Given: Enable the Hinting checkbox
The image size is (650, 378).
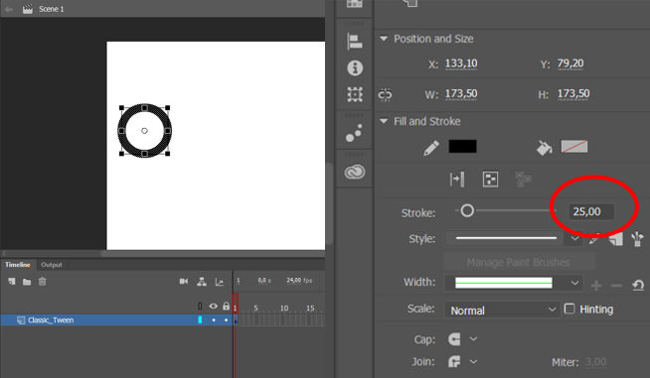Looking at the screenshot, I should pos(569,309).
